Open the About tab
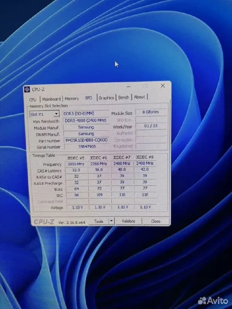The height and width of the screenshot is (309, 232). (139, 97)
